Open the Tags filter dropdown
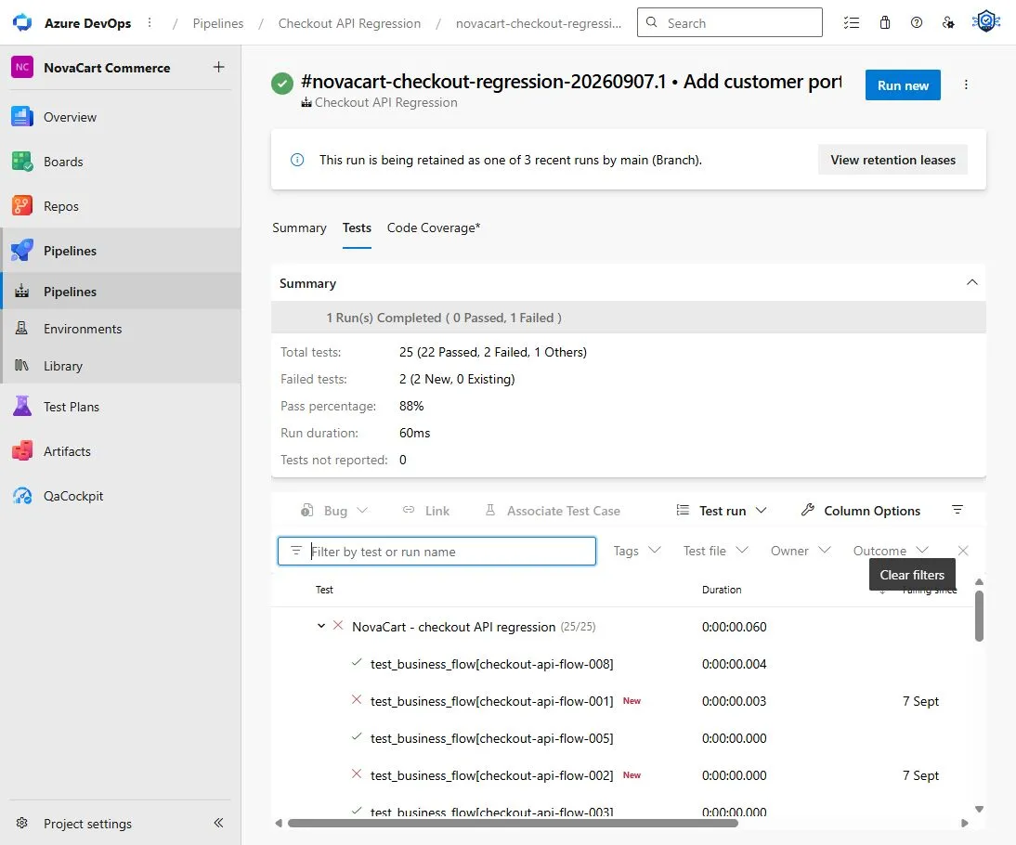The image size is (1016, 845). 637,551
